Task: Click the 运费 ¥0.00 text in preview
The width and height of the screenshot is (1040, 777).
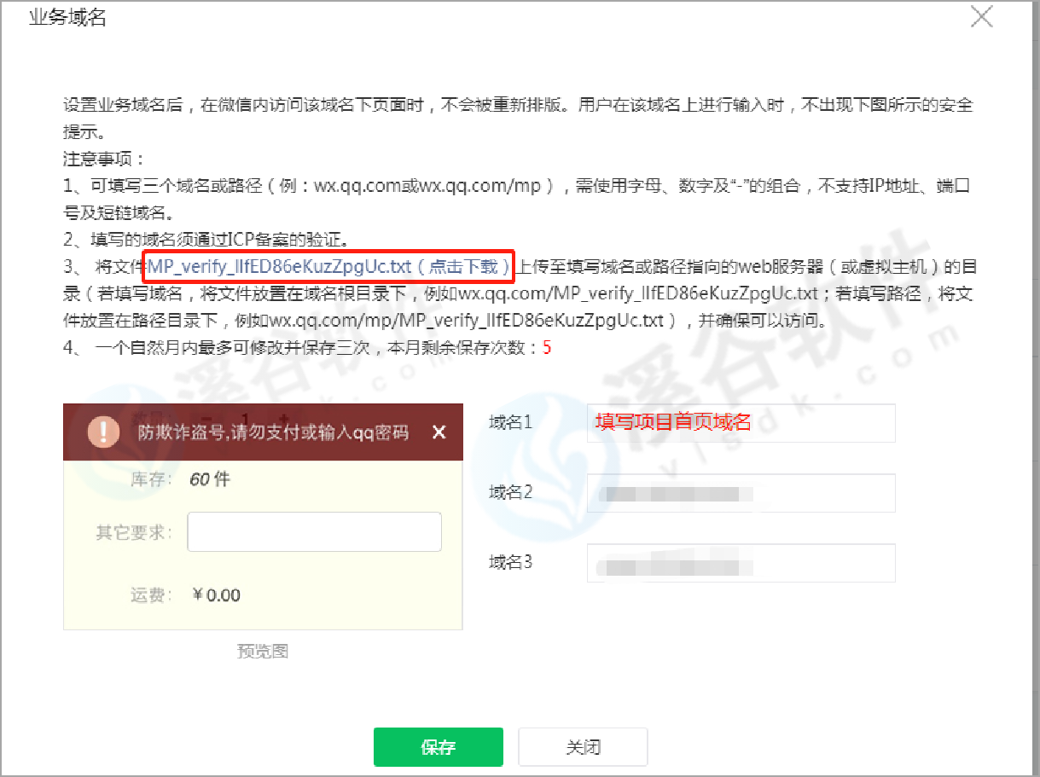Action: point(185,595)
